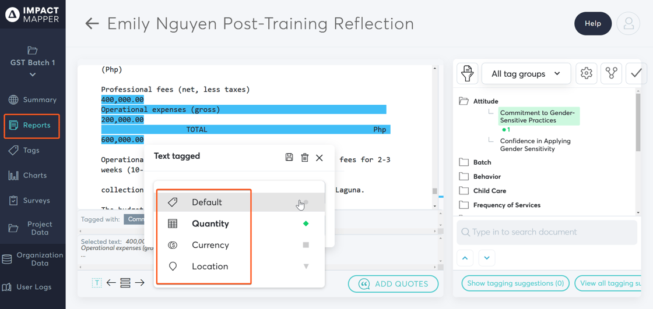Click the ADD QUOTES button
653x309 pixels.
click(393, 284)
